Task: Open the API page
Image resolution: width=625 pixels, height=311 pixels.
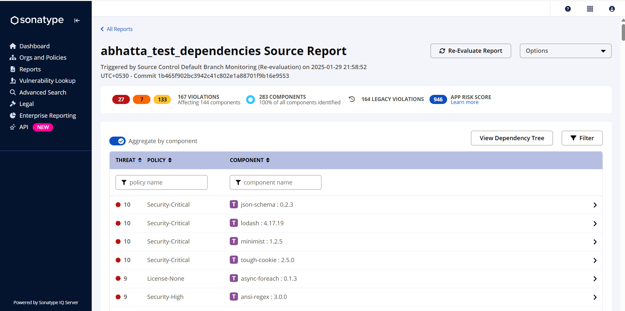Action: point(23,127)
